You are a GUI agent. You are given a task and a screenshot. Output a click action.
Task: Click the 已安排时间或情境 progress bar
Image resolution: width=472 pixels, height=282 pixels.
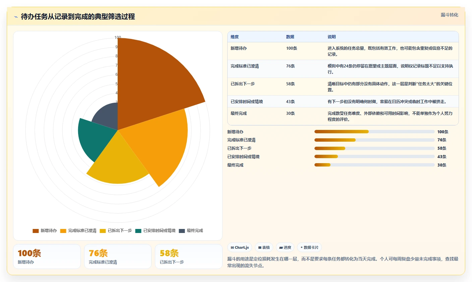click(x=374, y=156)
